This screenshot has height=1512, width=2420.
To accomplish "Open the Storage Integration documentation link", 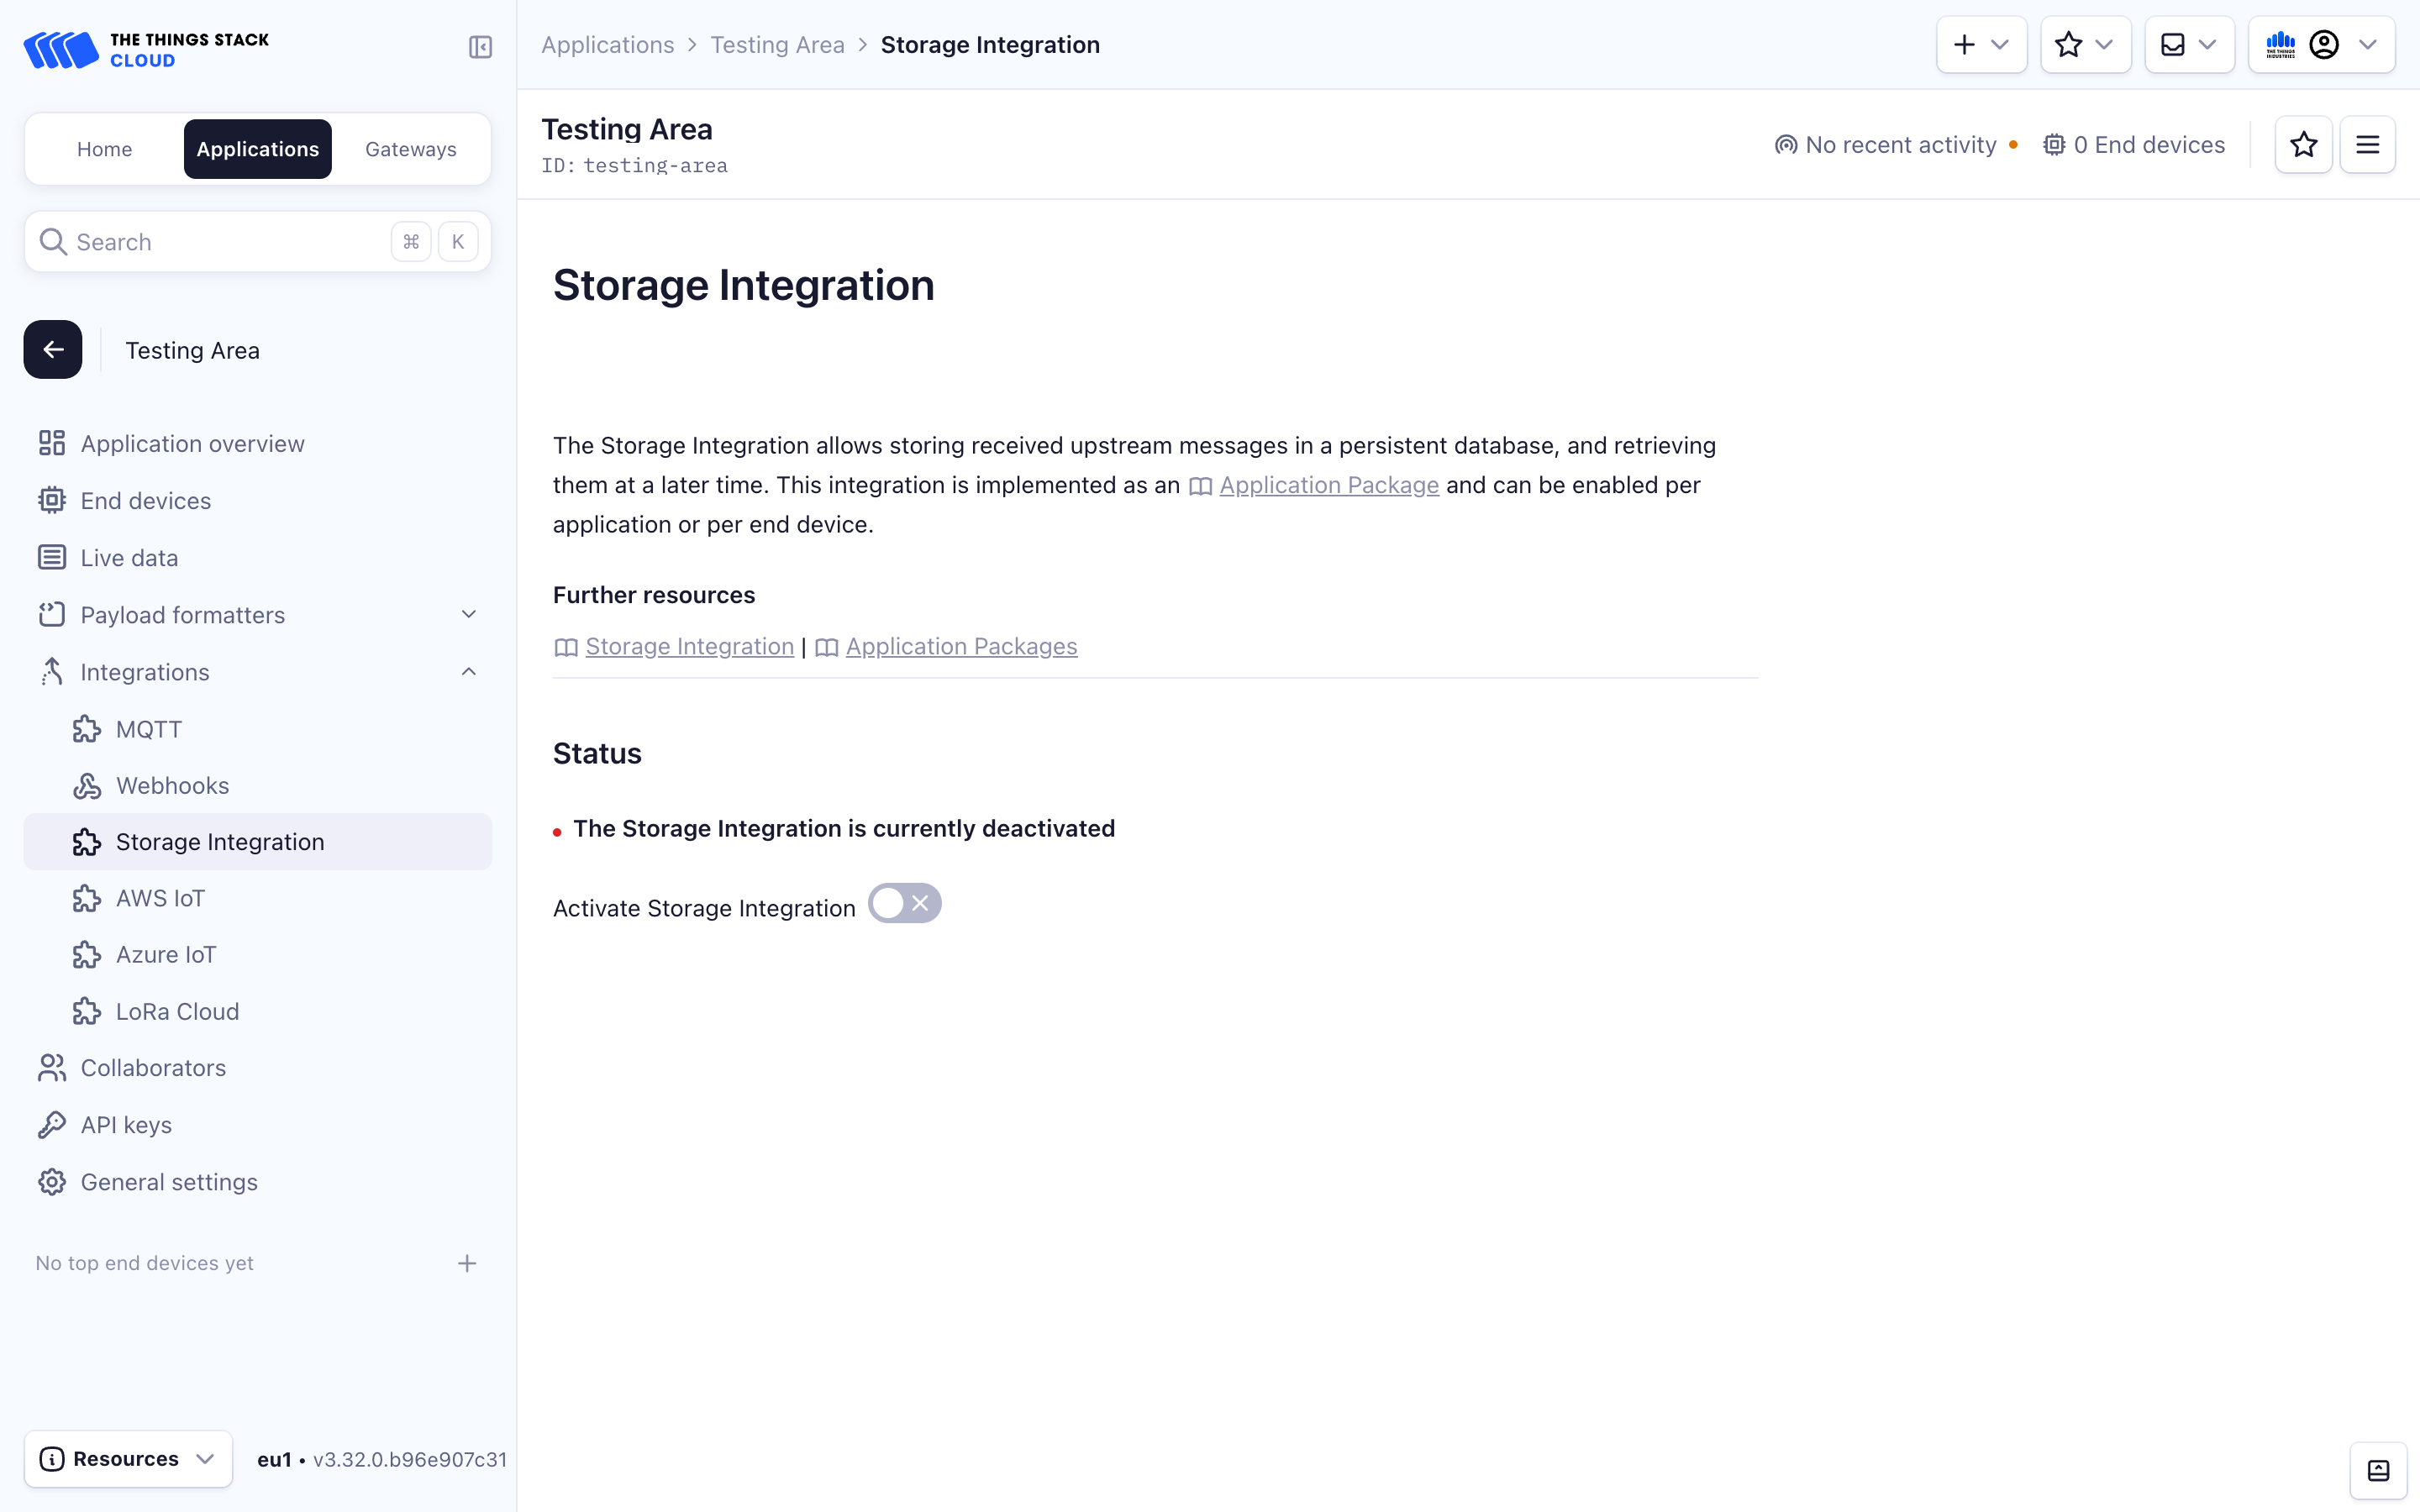I will (689, 646).
